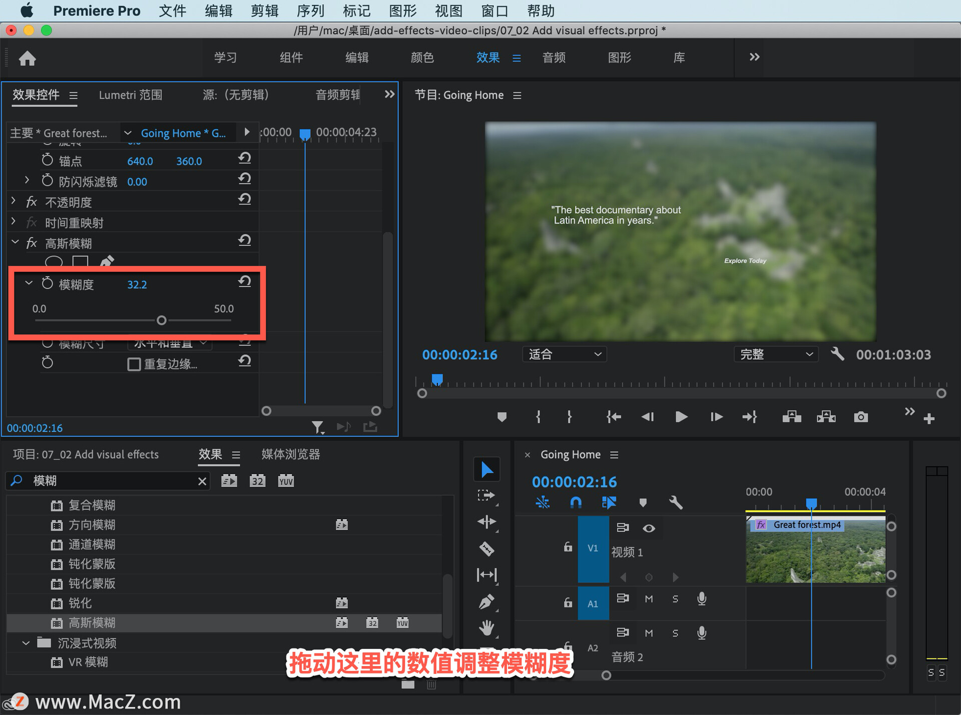Reset the 模糊度 blur parameter

click(244, 282)
